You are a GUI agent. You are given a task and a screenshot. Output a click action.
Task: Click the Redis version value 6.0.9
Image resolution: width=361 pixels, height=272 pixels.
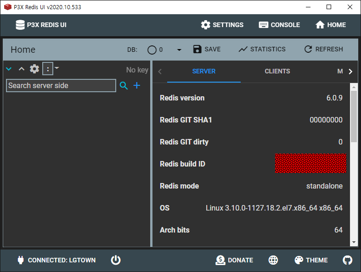[x=334, y=98]
